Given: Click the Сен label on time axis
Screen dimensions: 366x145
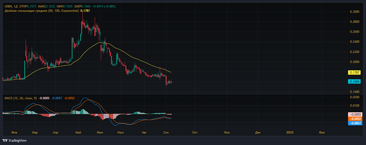Looking at the screenshot, I should [166, 133].
